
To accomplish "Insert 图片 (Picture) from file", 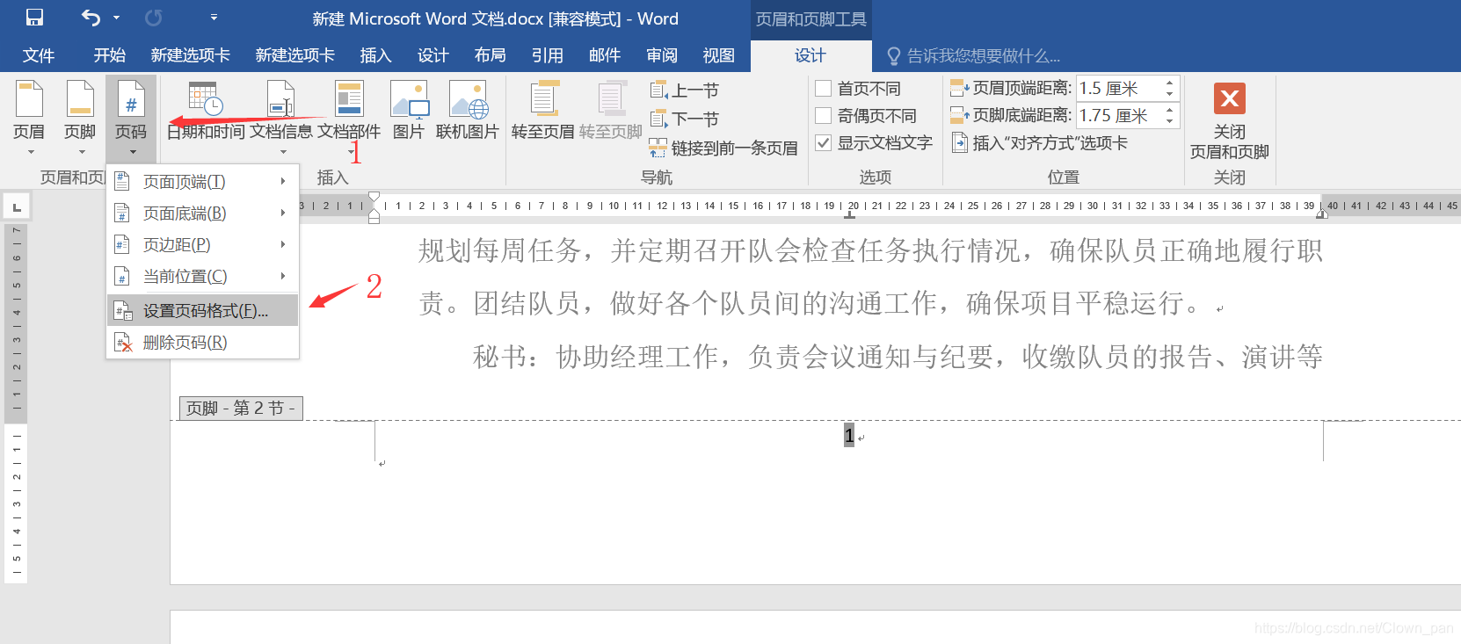I will click(x=409, y=111).
